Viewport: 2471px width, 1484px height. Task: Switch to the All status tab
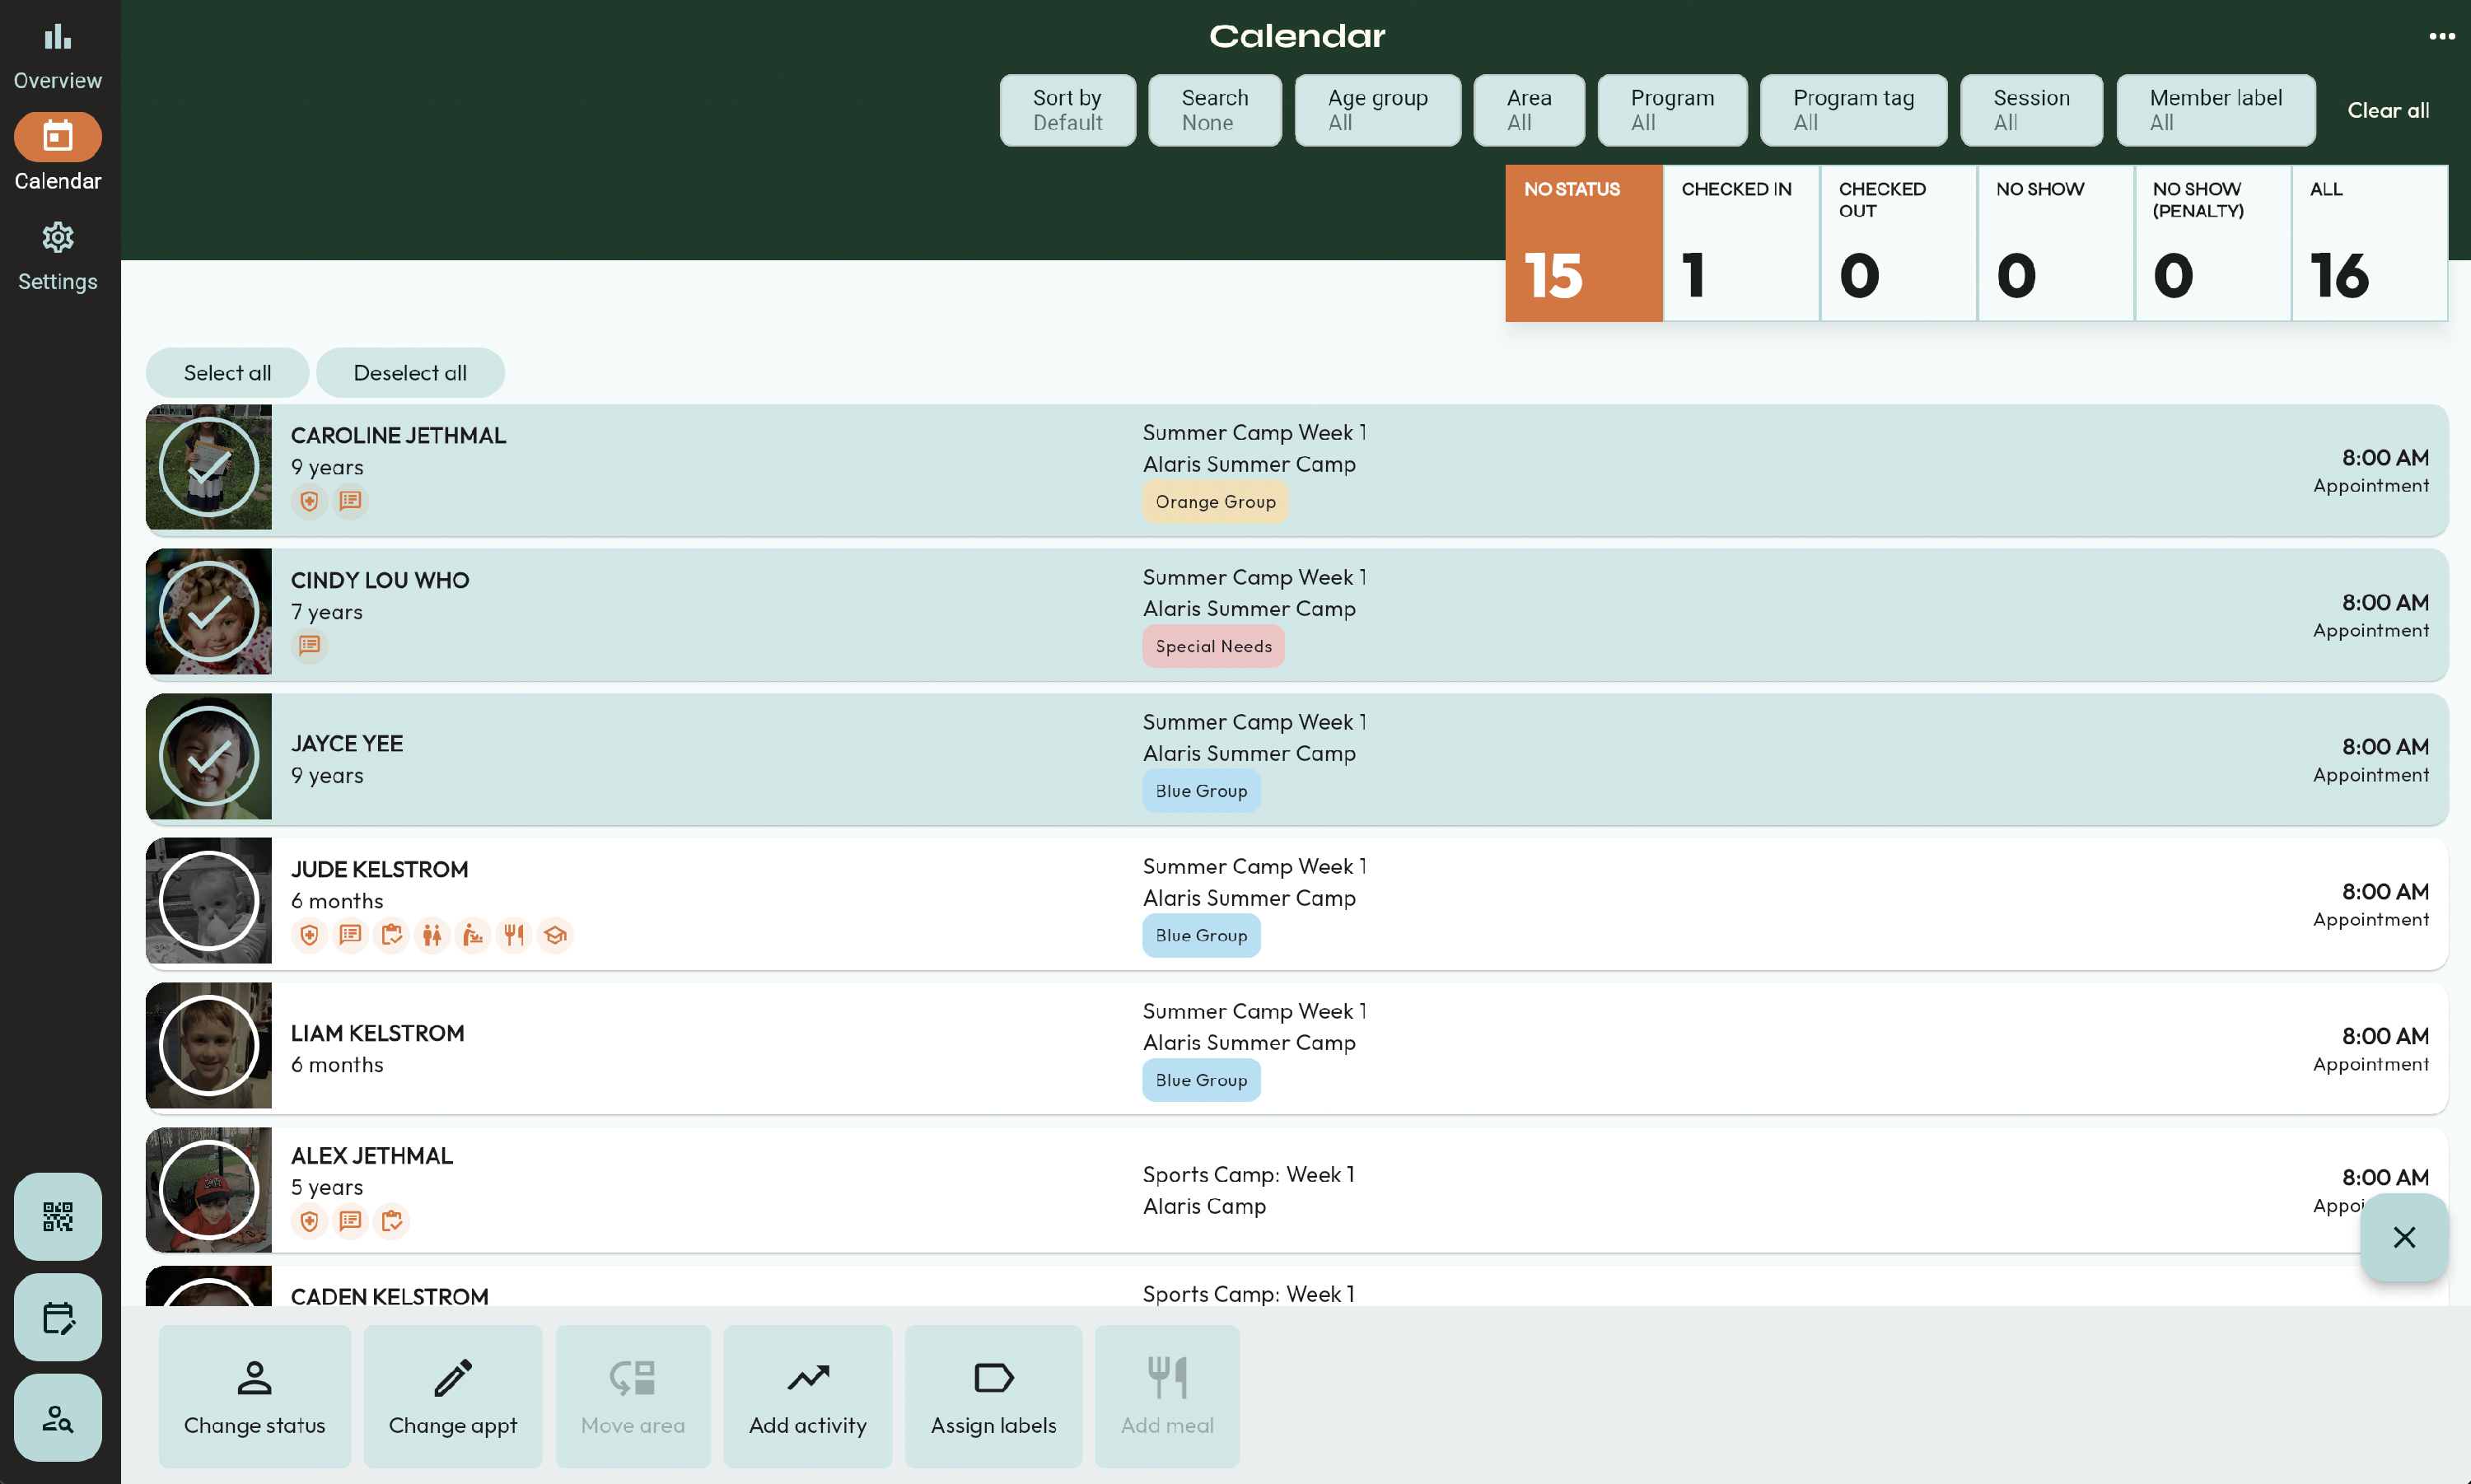click(x=2369, y=243)
